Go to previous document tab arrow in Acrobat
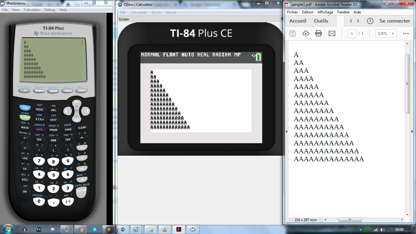The width and height of the screenshot is (416, 234). [351, 21]
